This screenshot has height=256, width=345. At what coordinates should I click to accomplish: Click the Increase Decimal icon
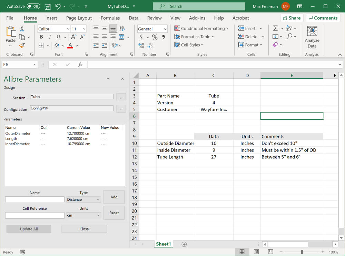point(141,46)
